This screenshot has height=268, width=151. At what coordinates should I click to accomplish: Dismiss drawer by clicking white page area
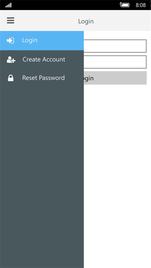click(x=117, y=171)
